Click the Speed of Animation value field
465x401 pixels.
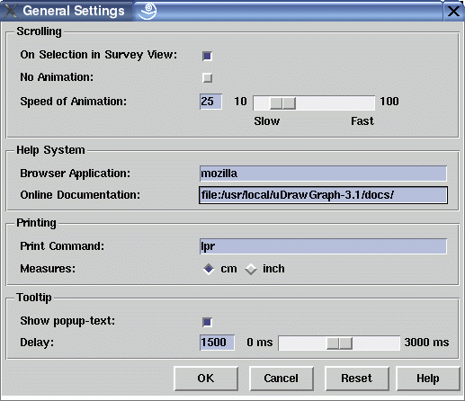point(210,102)
